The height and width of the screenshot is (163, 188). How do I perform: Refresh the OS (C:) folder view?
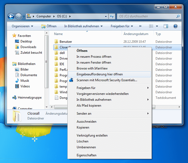tap(112, 16)
